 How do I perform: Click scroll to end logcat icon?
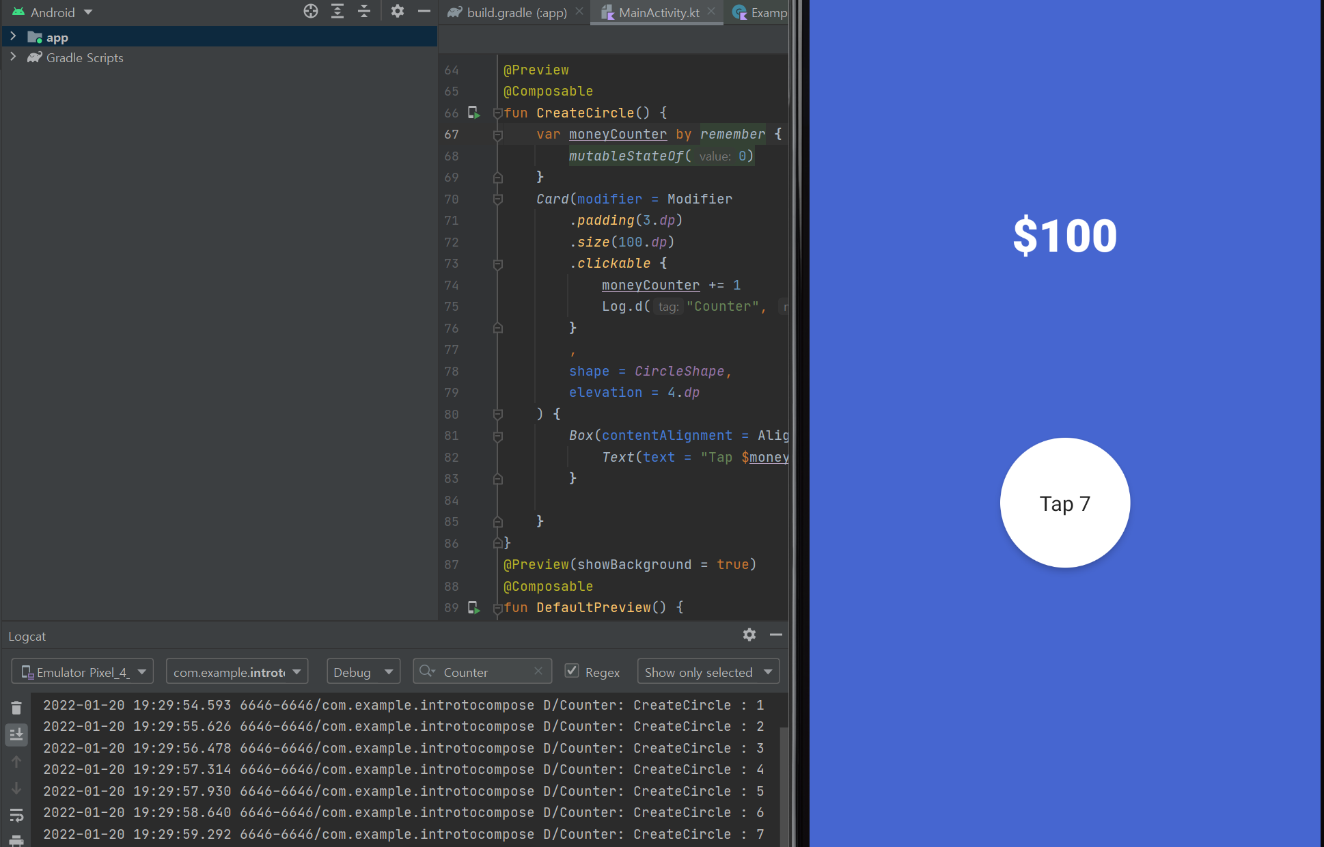[16, 734]
